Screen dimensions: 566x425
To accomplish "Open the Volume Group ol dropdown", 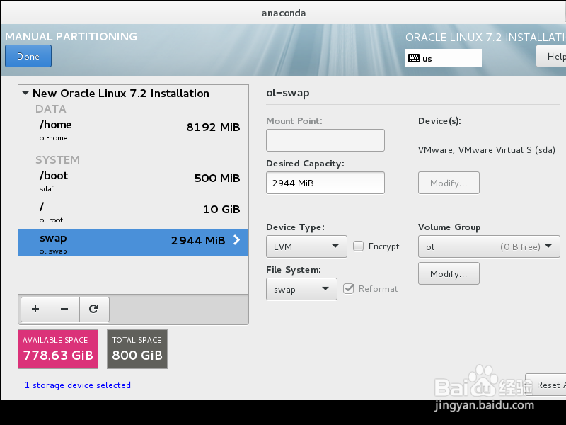I will 489,246.
